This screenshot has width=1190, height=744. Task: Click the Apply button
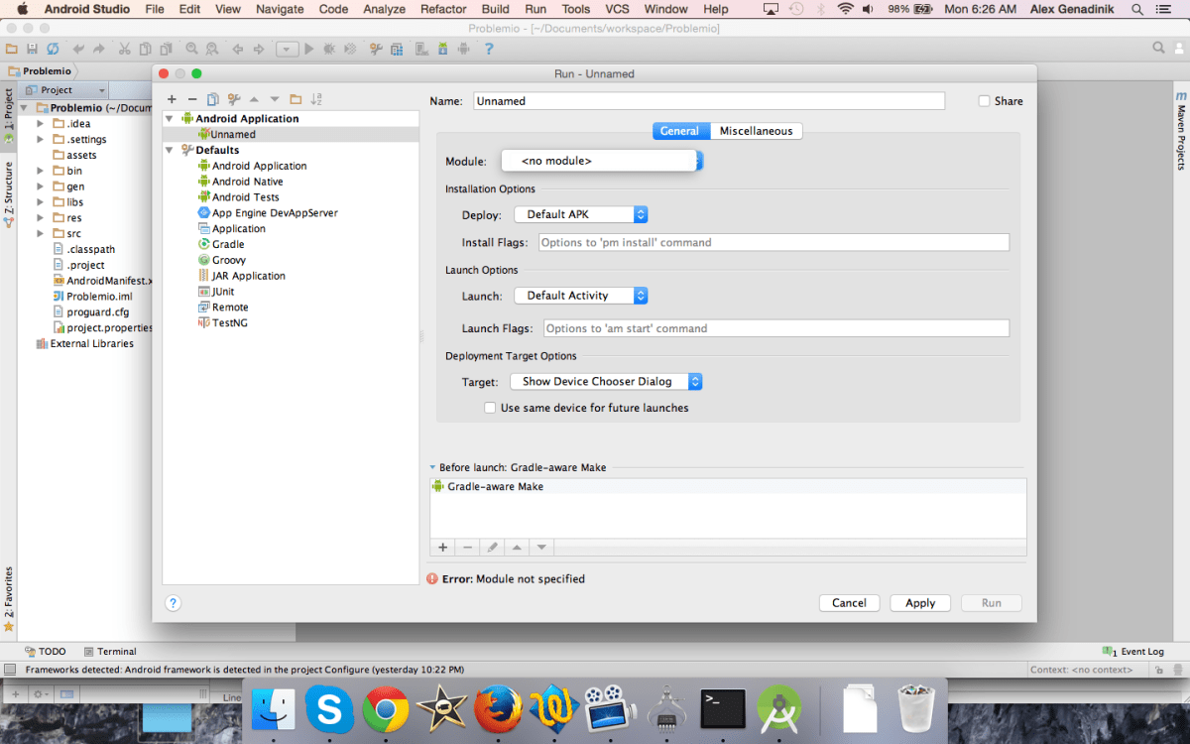click(920, 603)
